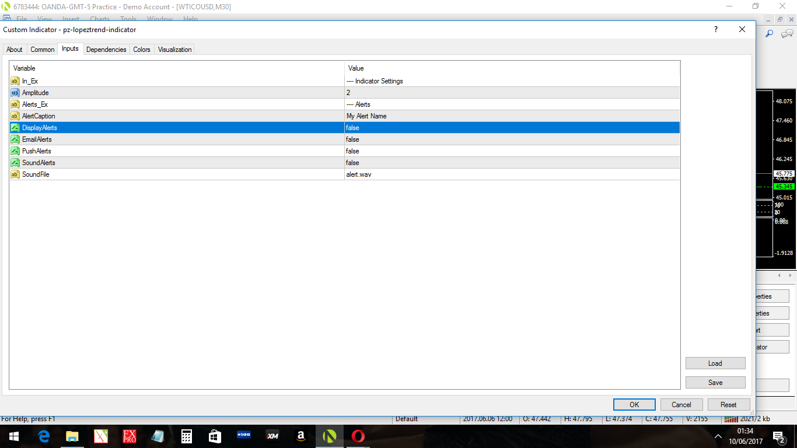Select the EmailAlerts false value cell
Image resolution: width=797 pixels, height=448 pixels.
pyautogui.click(x=512, y=139)
